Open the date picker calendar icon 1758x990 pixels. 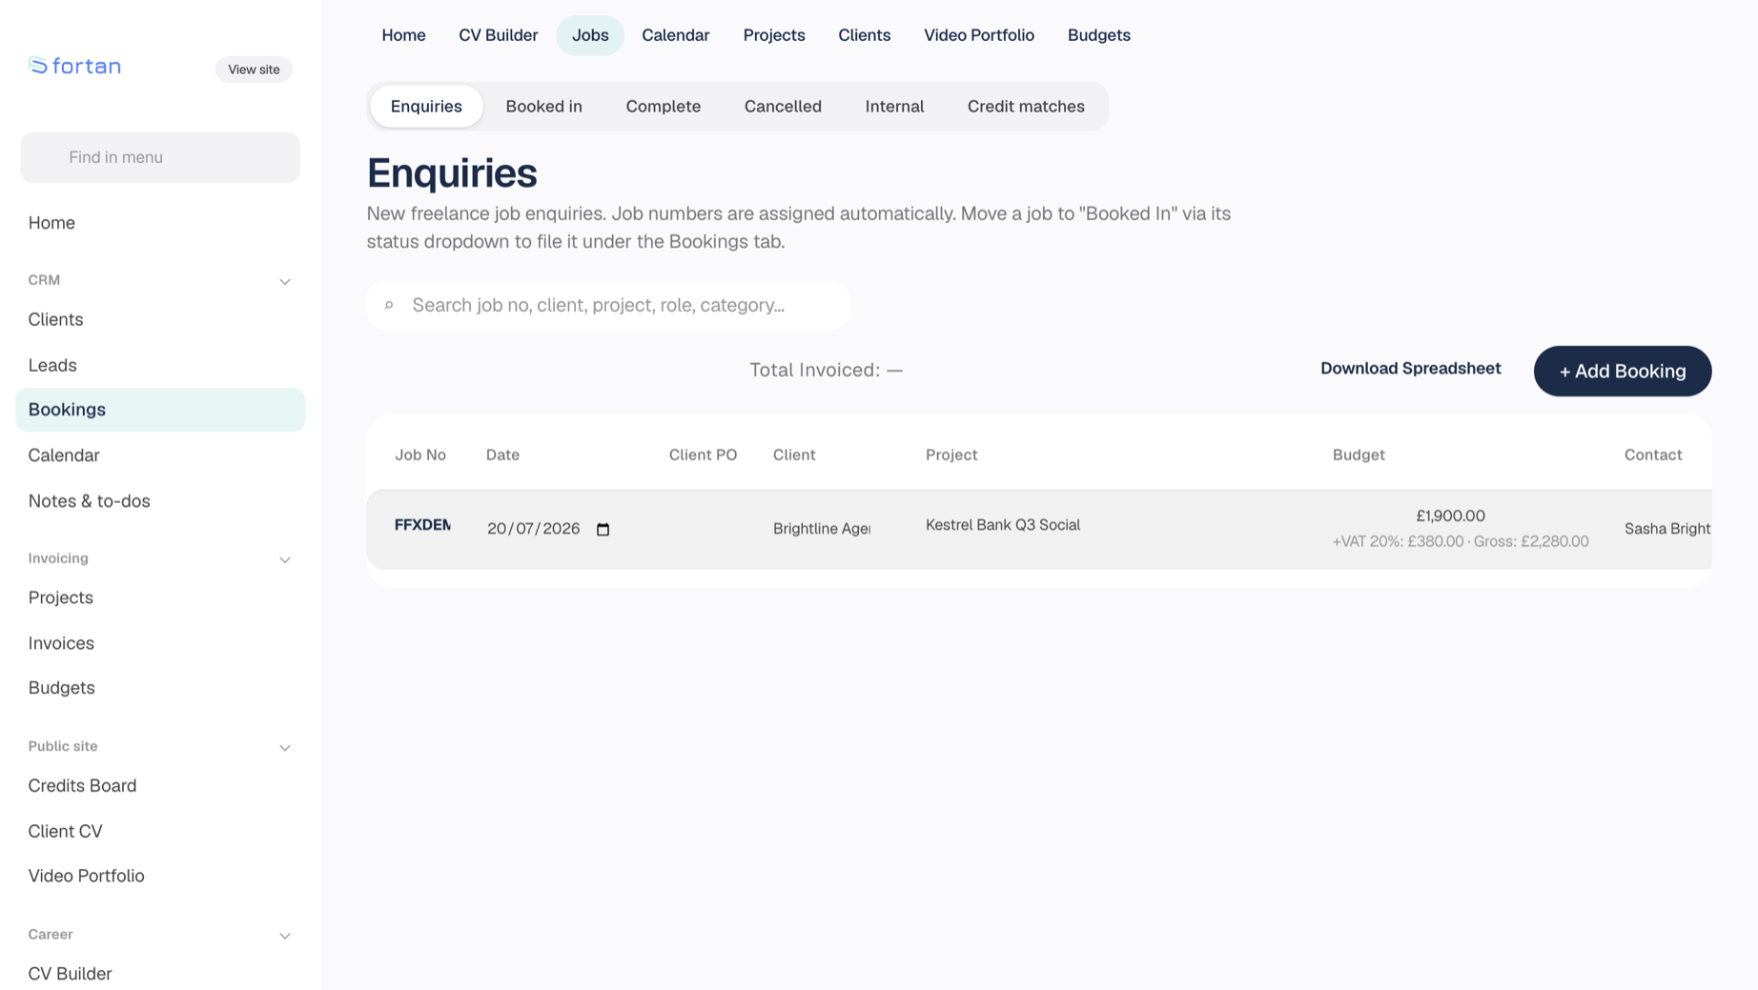tap(603, 529)
